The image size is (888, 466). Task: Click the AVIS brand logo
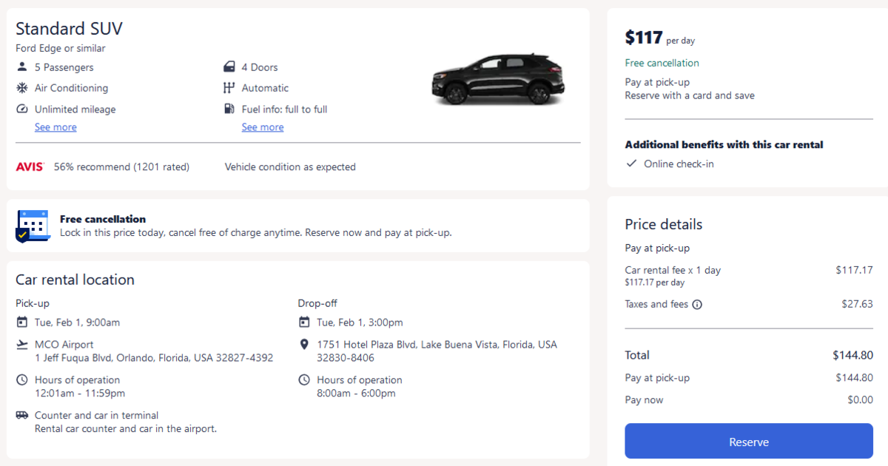(x=30, y=167)
